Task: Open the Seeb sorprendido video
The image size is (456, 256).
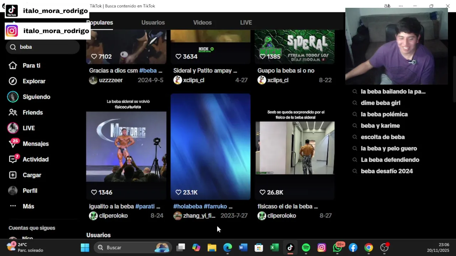Action: click(295, 146)
